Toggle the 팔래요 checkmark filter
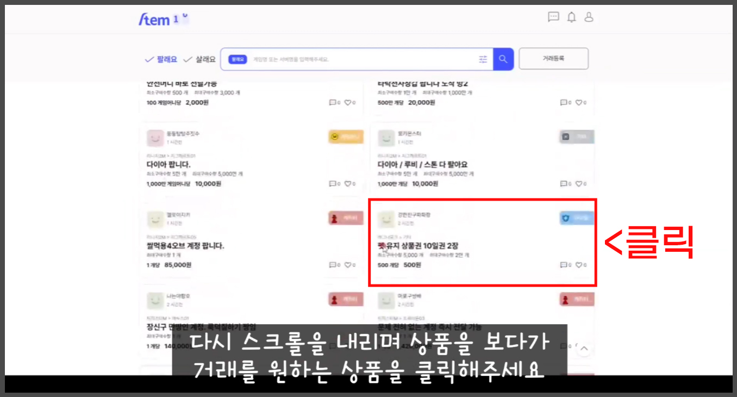This screenshot has height=397, width=737. (x=161, y=59)
